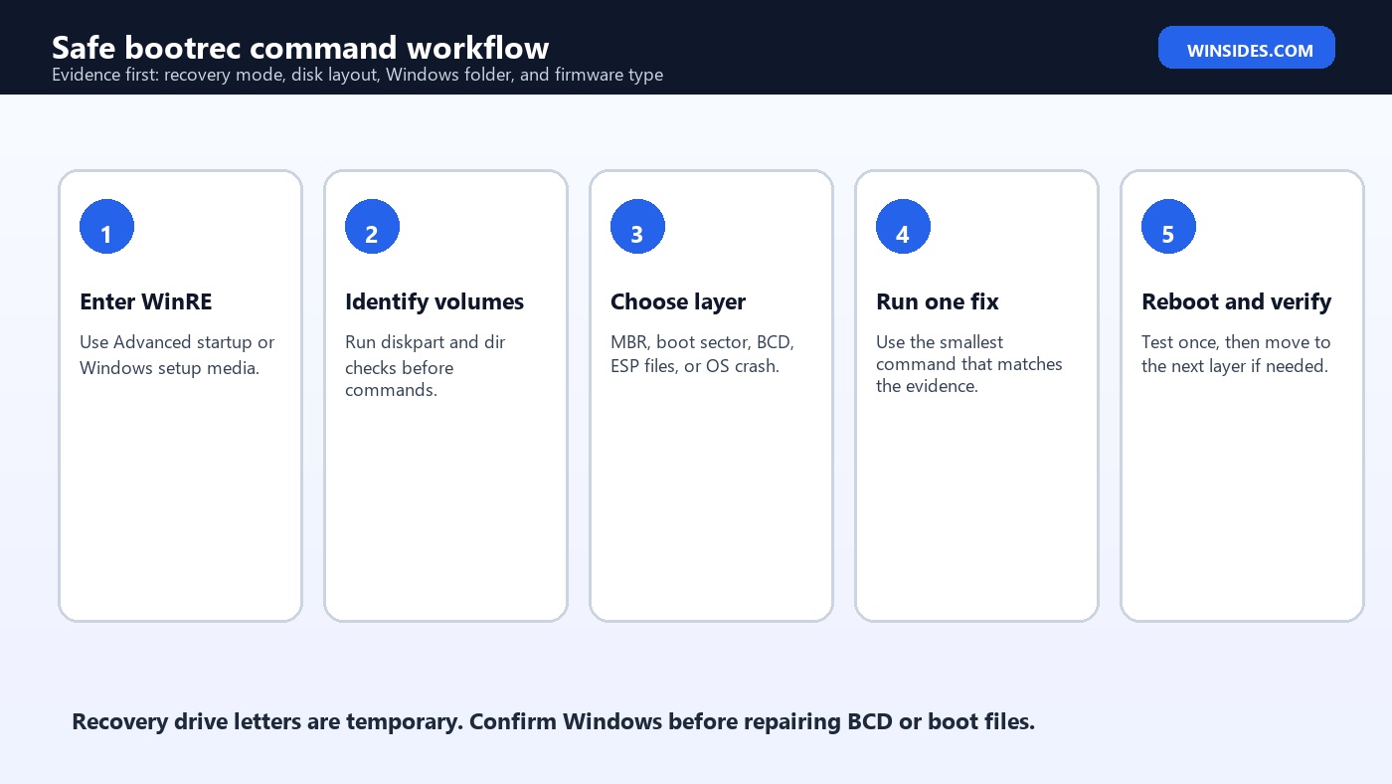This screenshot has width=1392, height=784.
Task: Click the 'Run one fix' heading
Action: [938, 301]
